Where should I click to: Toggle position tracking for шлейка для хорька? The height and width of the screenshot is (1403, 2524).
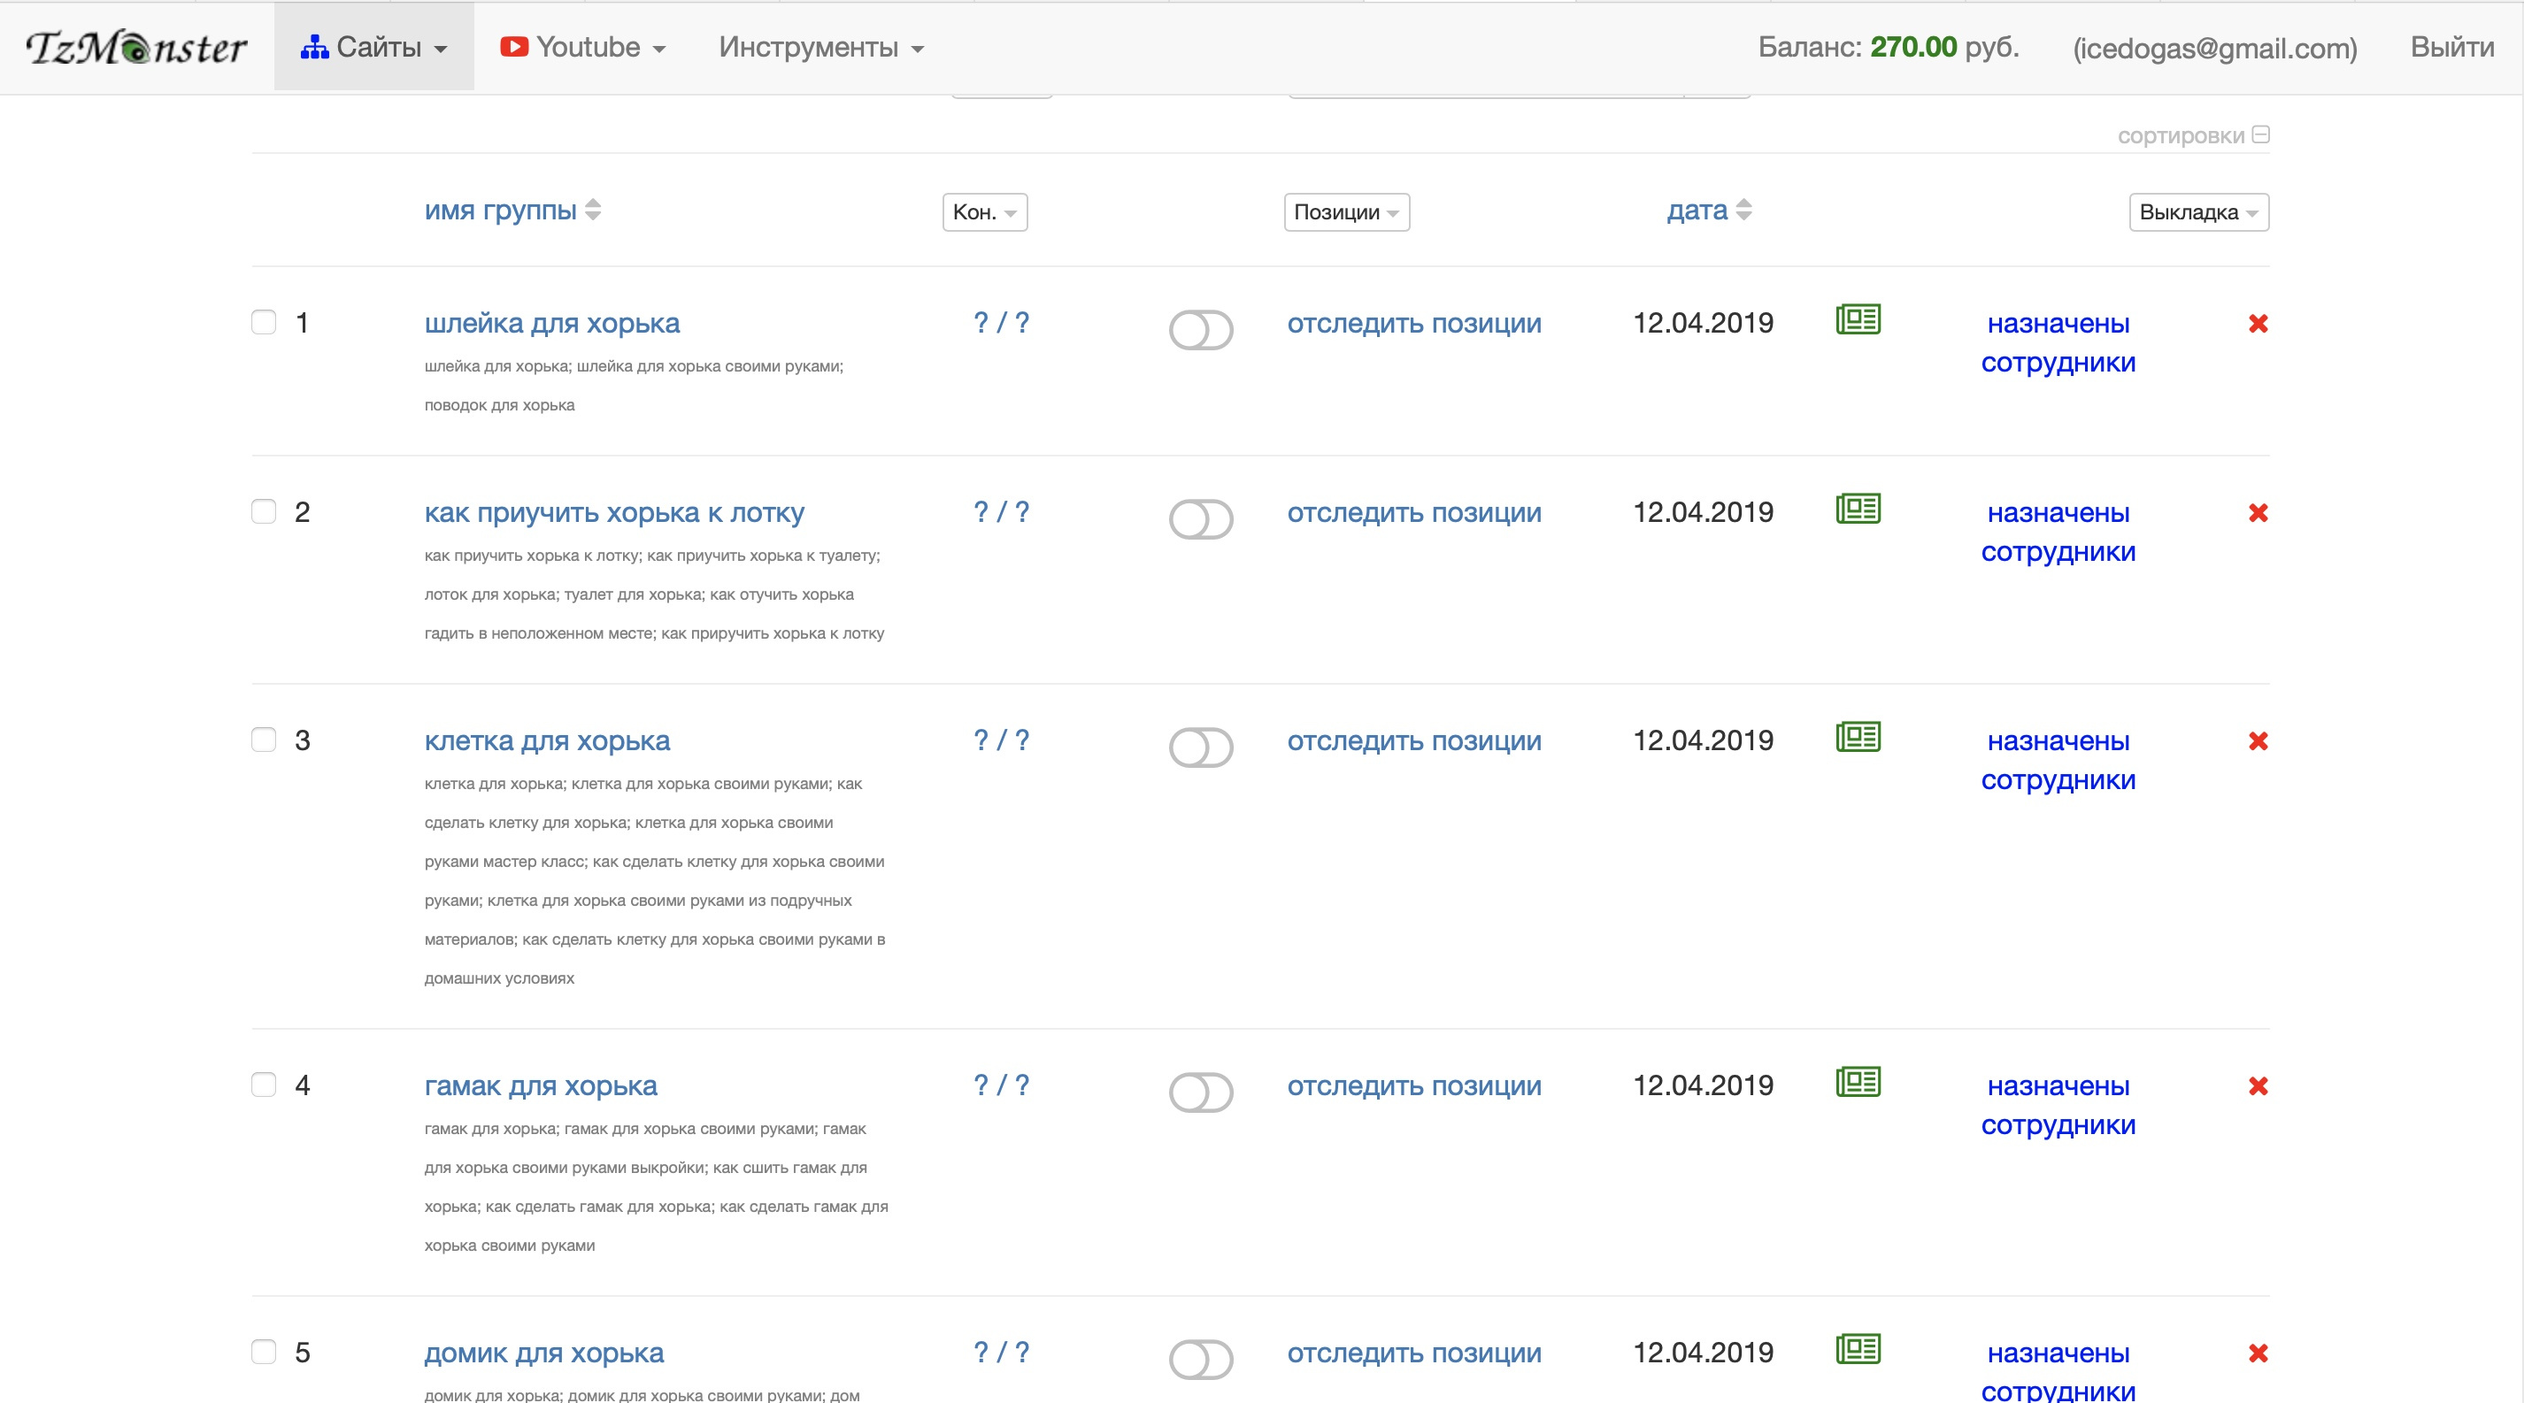pos(1200,330)
